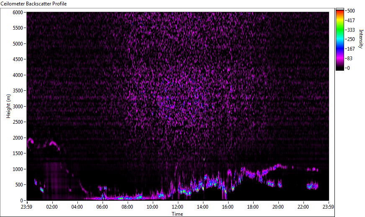Screen dimensions: 365x217
Task: Select the 500 intensity scale value
Action: pyautogui.click(x=351, y=11)
